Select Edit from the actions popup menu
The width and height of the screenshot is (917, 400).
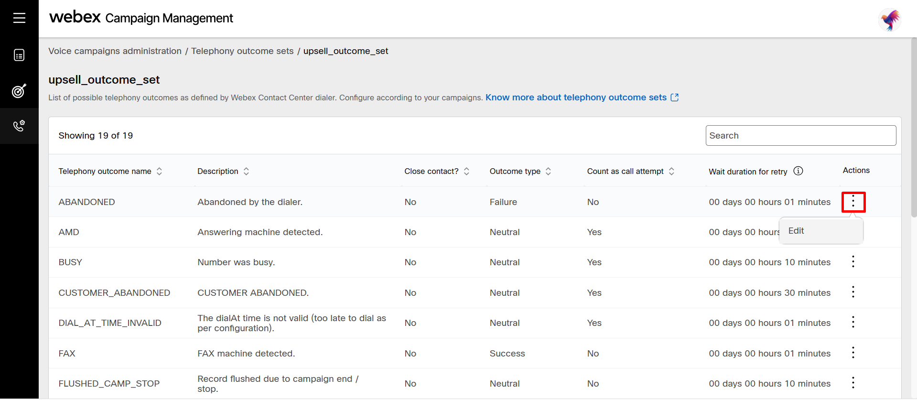tap(796, 231)
